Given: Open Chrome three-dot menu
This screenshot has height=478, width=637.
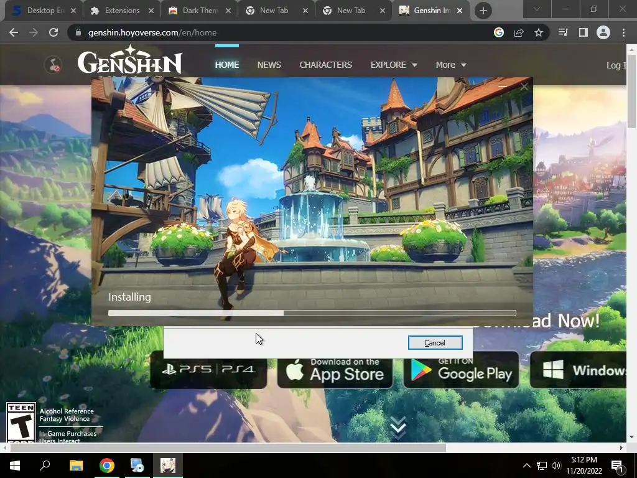Looking at the screenshot, I should pos(623,32).
